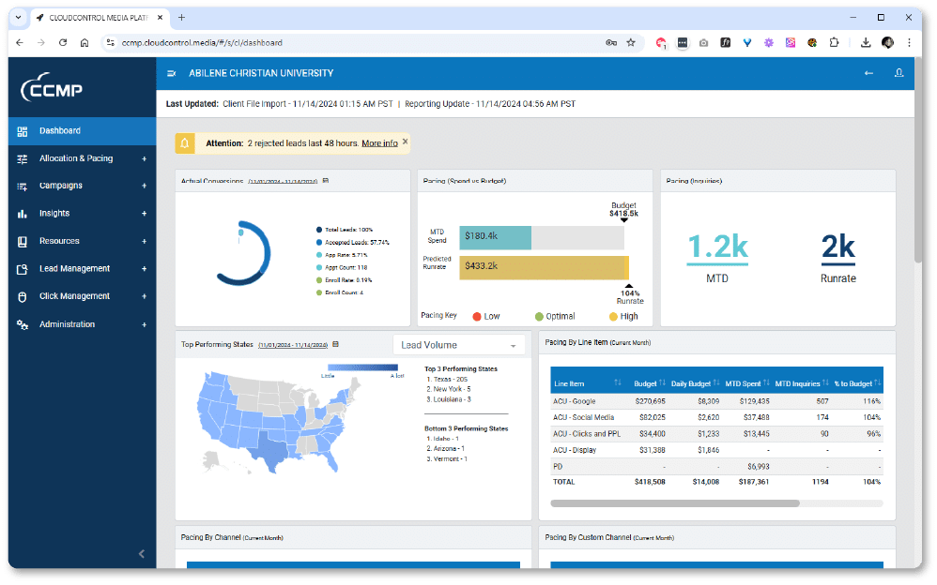Toggle the sidebar menu icon in header
Viewport: 937px width, 585px height.
(x=172, y=73)
